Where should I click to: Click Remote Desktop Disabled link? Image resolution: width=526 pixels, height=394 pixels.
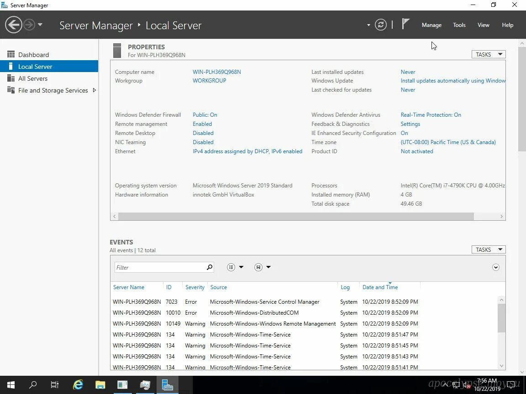pos(203,133)
